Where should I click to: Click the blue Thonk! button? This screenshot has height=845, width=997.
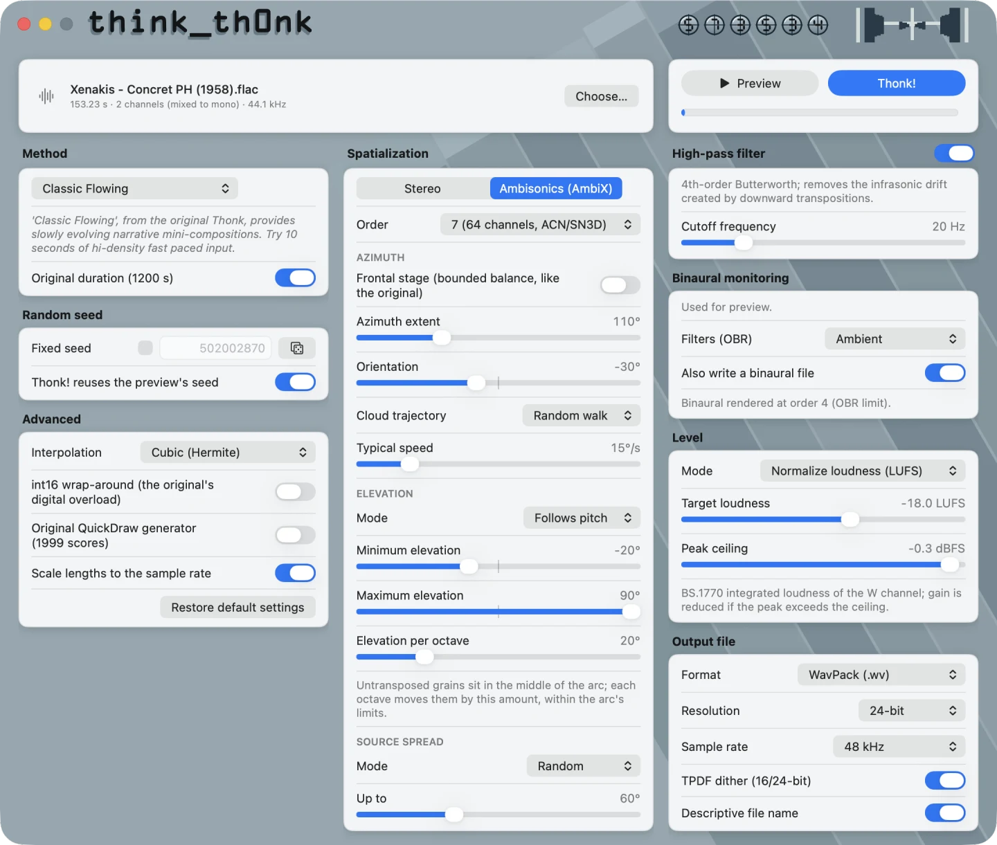(x=897, y=83)
